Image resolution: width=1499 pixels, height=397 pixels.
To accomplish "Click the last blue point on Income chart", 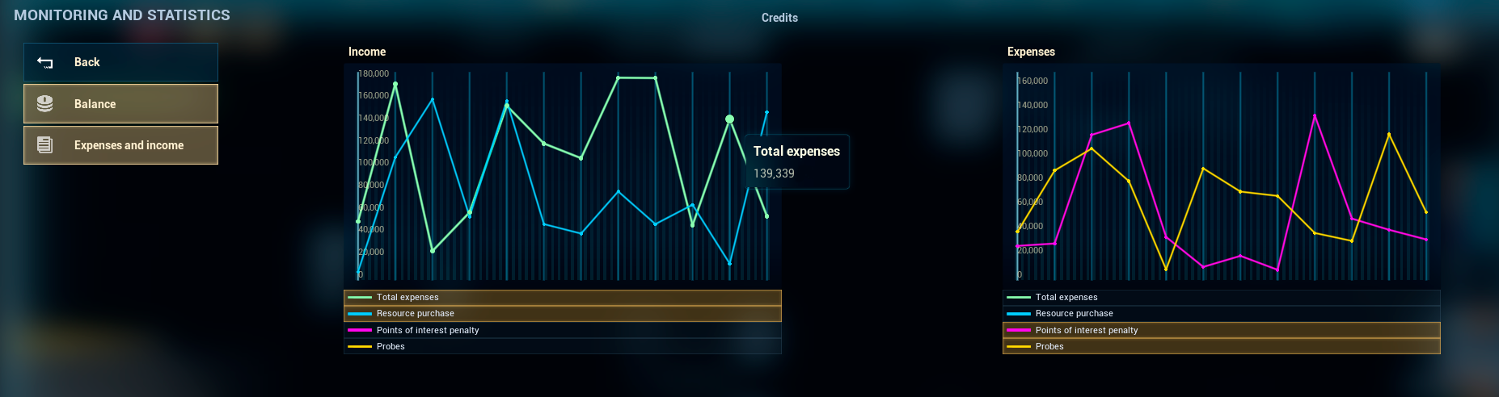I will 766,112.
